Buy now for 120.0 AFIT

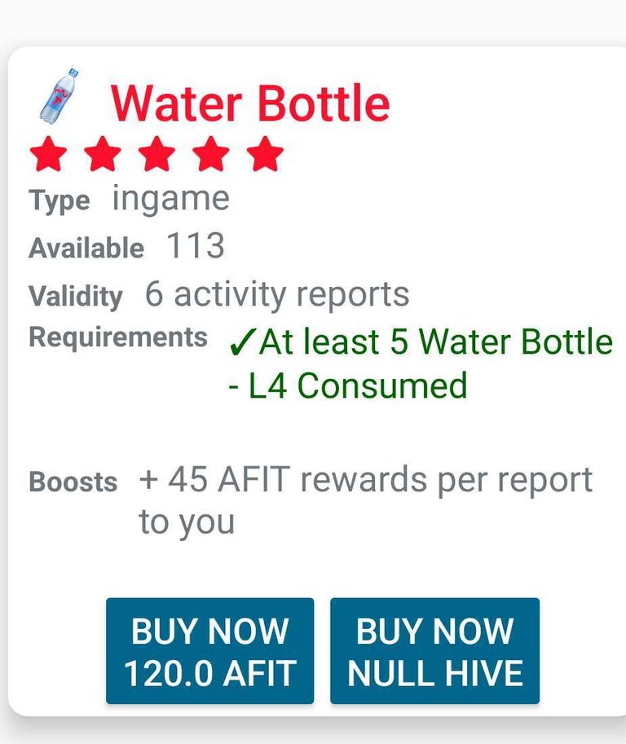coord(209,651)
